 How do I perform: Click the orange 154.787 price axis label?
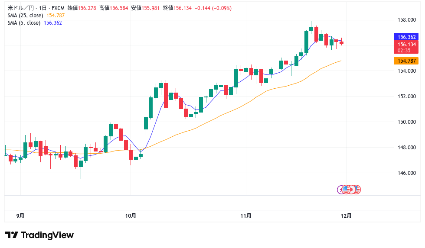pos(407,61)
